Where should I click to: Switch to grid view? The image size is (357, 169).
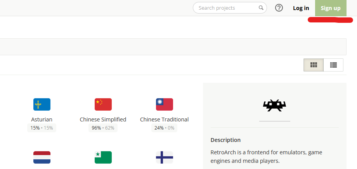pyautogui.click(x=314, y=65)
